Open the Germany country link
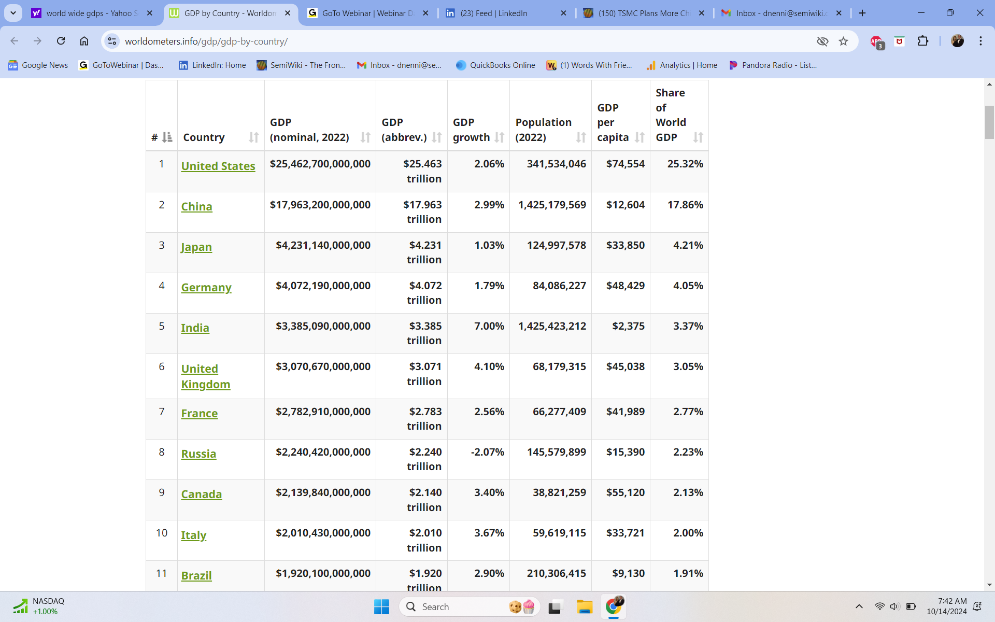Image resolution: width=995 pixels, height=622 pixels. click(206, 287)
